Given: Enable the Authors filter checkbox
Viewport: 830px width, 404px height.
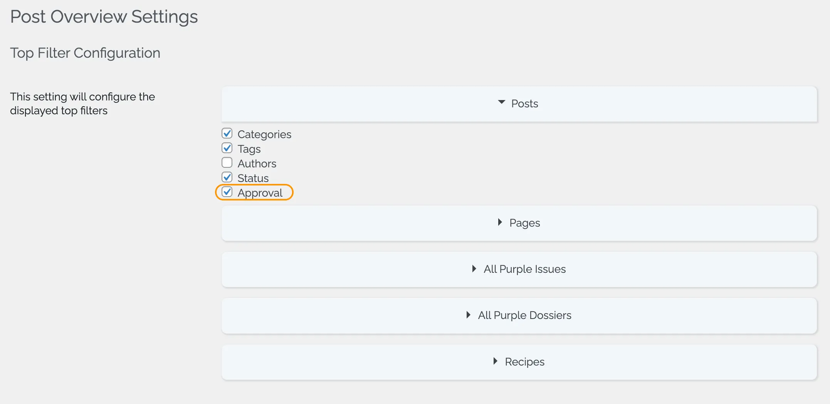Looking at the screenshot, I should point(227,163).
